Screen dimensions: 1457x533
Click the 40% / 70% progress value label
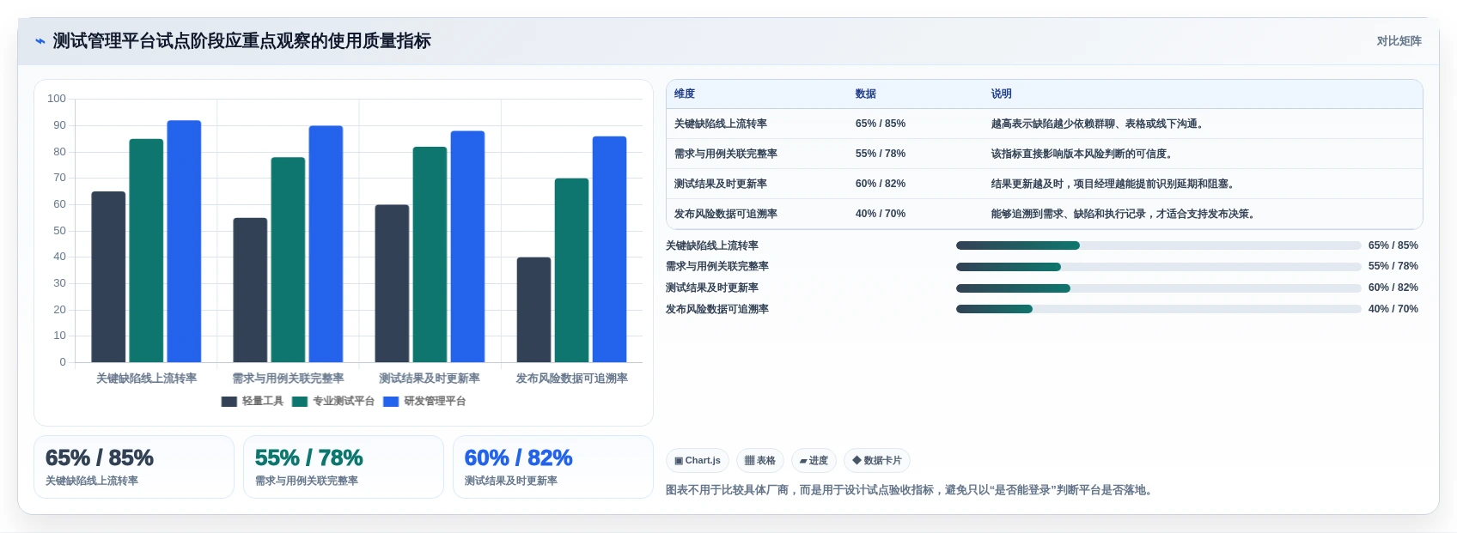pos(1393,309)
